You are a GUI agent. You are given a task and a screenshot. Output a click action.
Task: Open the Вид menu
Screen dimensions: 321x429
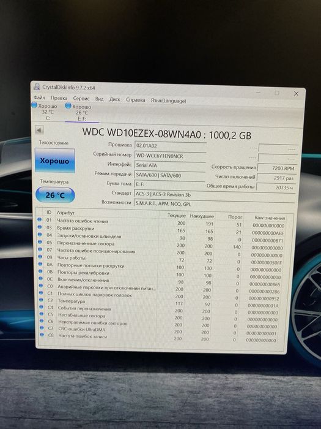(x=99, y=99)
